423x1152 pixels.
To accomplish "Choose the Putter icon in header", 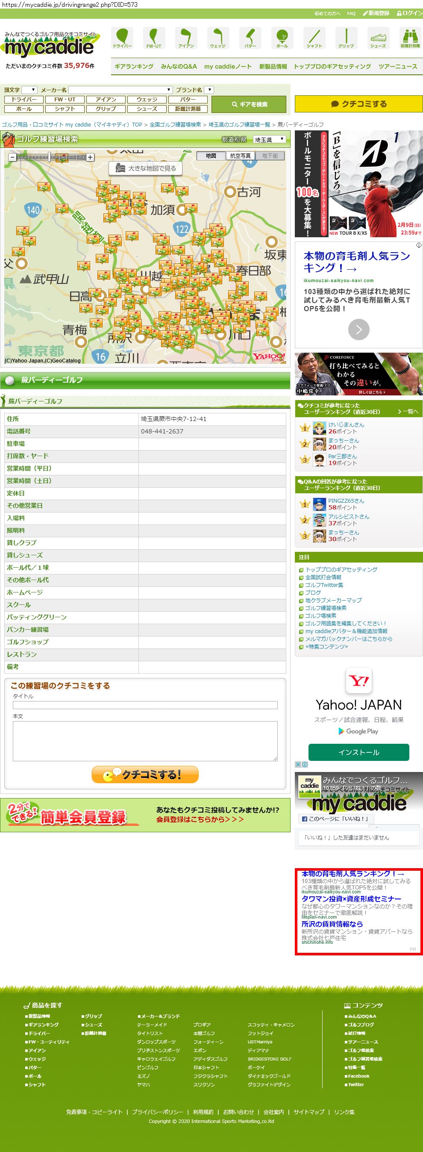I will tap(250, 38).
